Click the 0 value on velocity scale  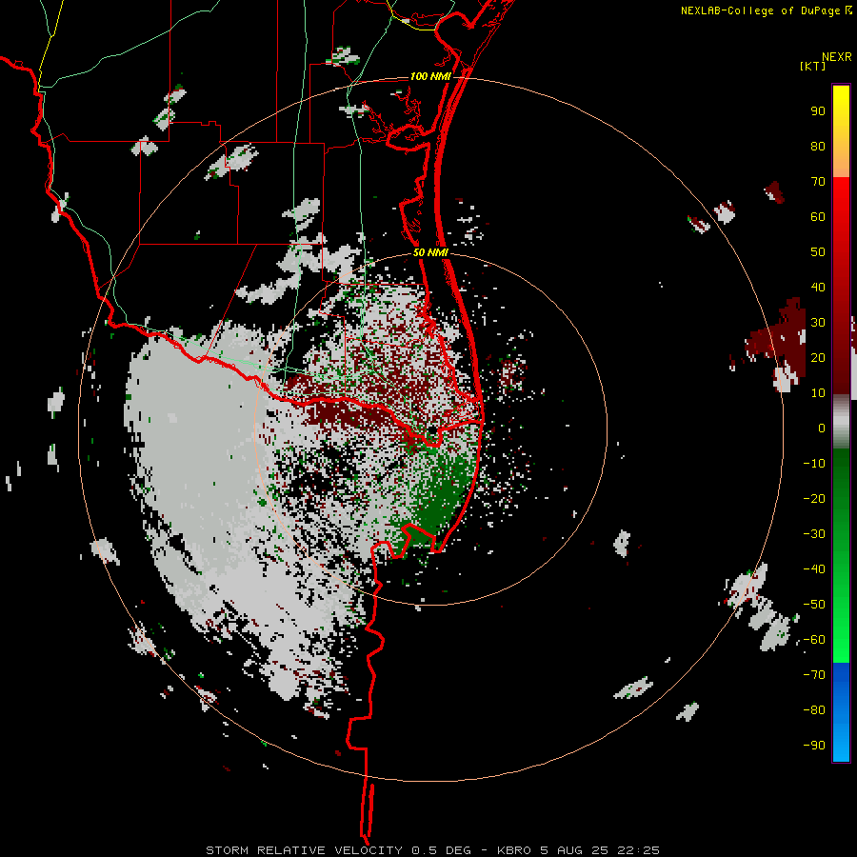(822, 428)
